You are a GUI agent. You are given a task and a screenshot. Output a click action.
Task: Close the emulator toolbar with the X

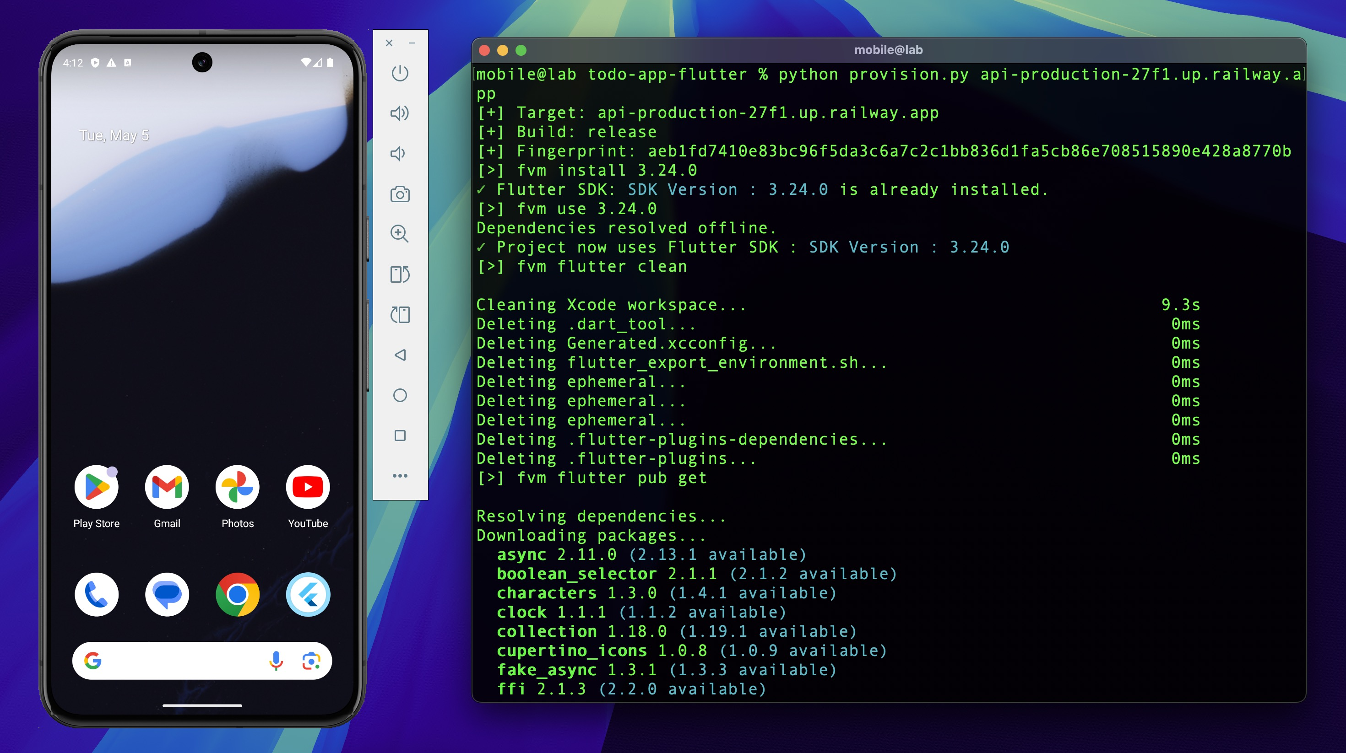389,43
